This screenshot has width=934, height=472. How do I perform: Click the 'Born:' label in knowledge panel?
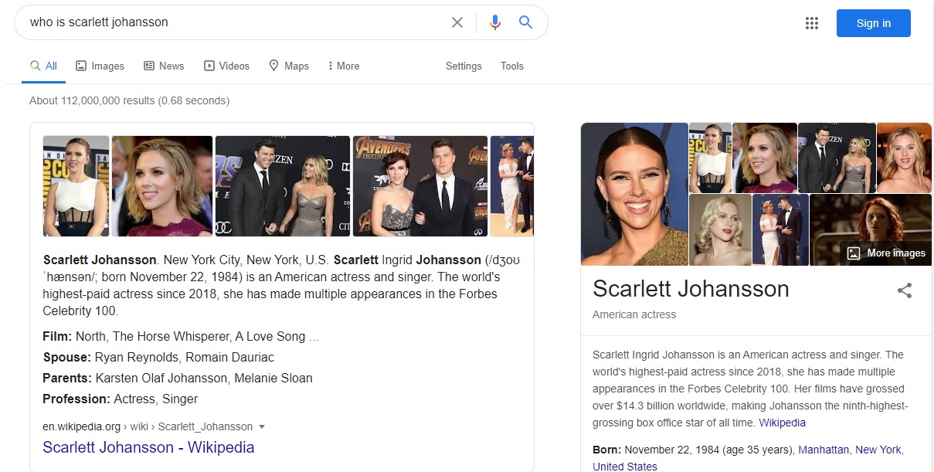607,450
